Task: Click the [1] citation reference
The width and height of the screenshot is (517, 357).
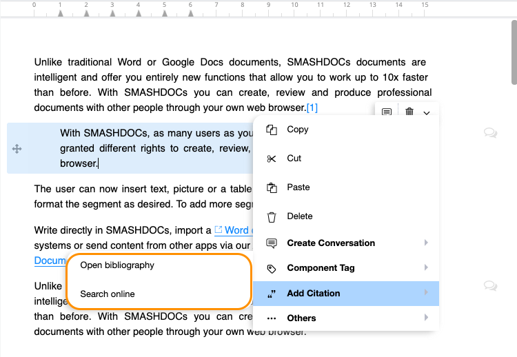Action: (312, 108)
